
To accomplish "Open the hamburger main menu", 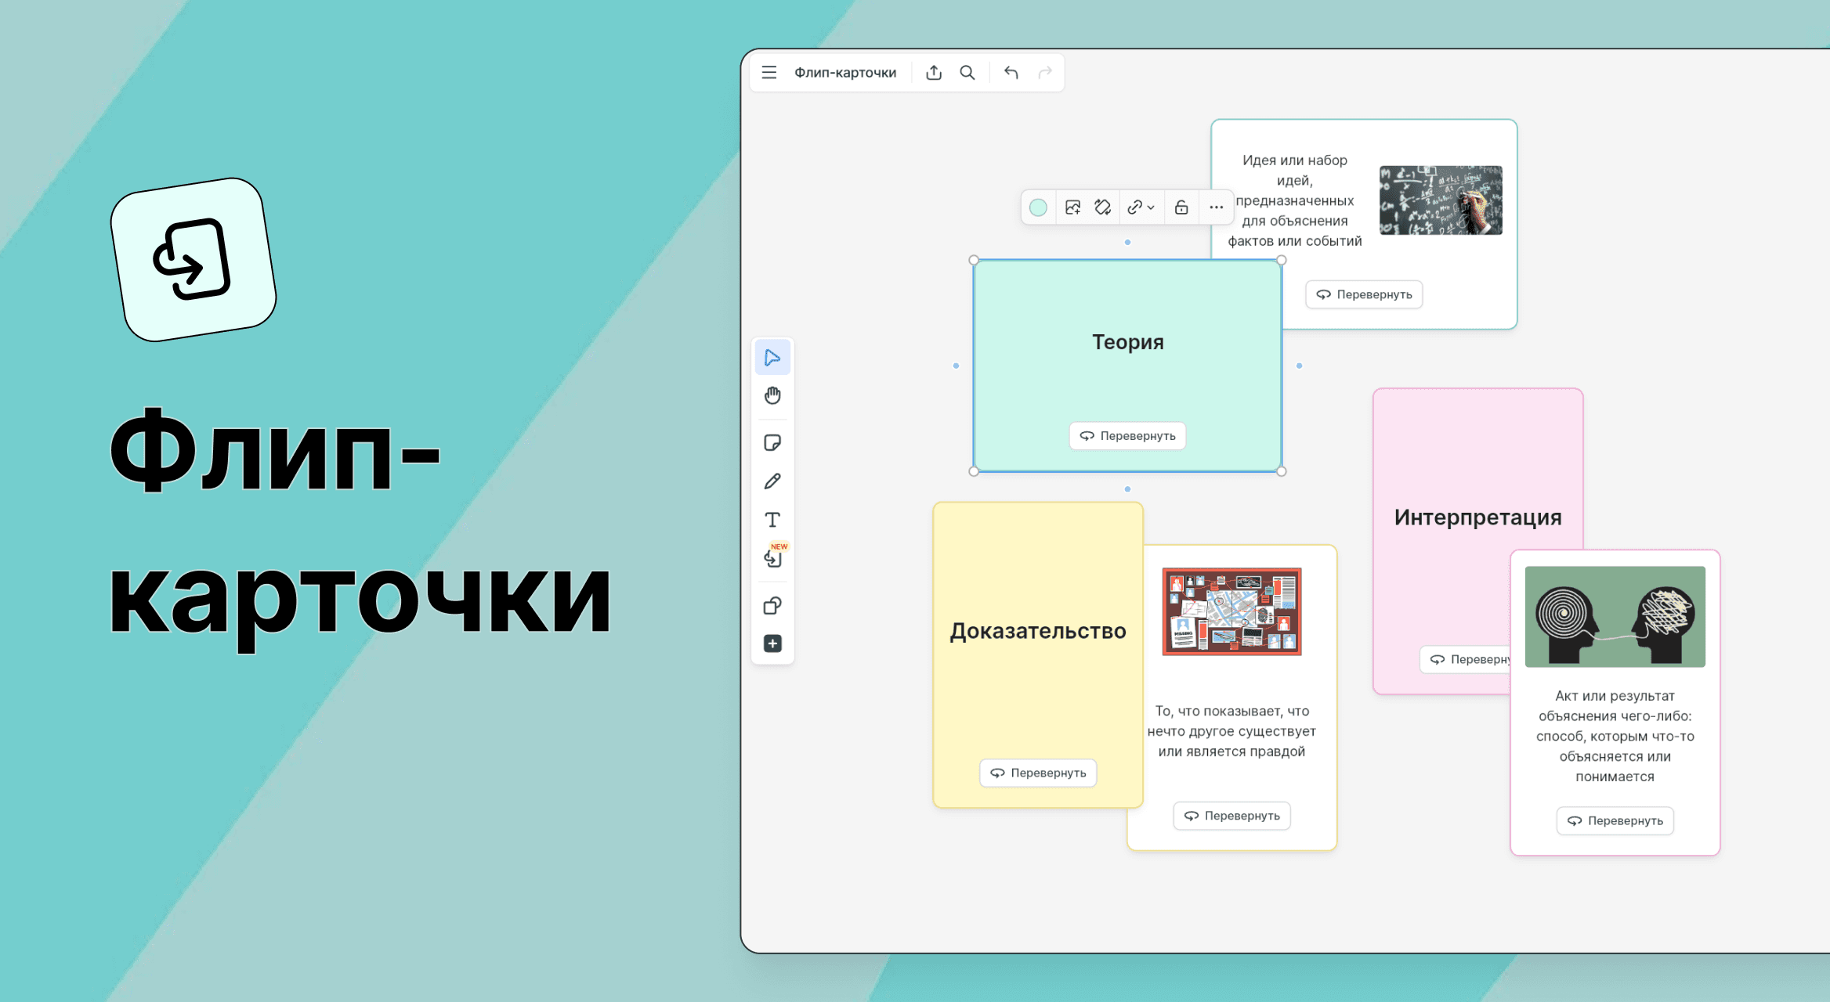I will (769, 73).
